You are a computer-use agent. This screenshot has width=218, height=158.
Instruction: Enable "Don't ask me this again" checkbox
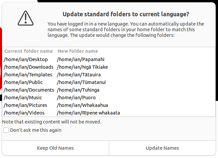6,130
